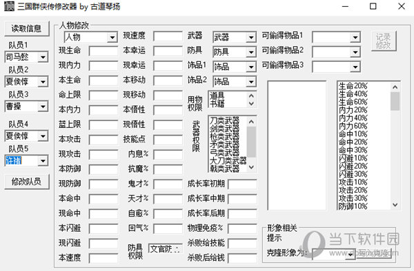Select 闪避20% in the effects list

(x=353, y=166)
